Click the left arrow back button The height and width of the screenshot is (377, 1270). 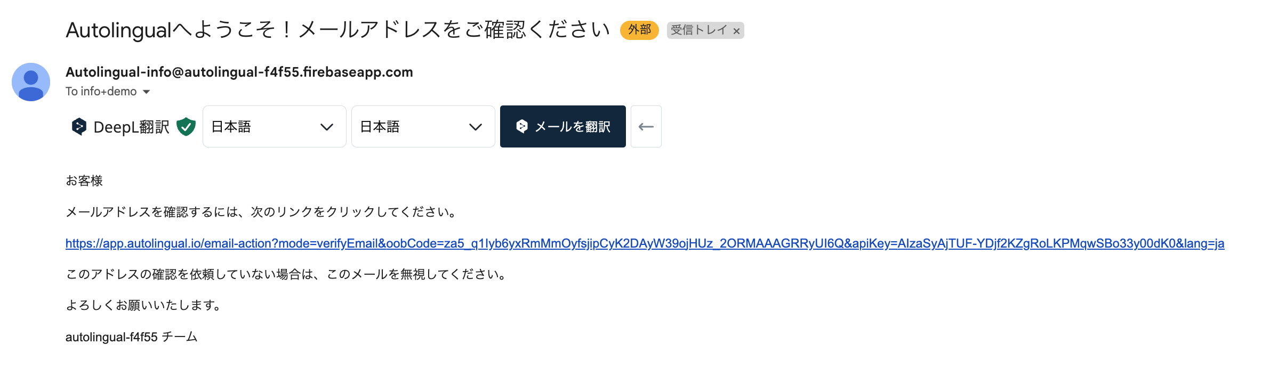pos(646,127)
